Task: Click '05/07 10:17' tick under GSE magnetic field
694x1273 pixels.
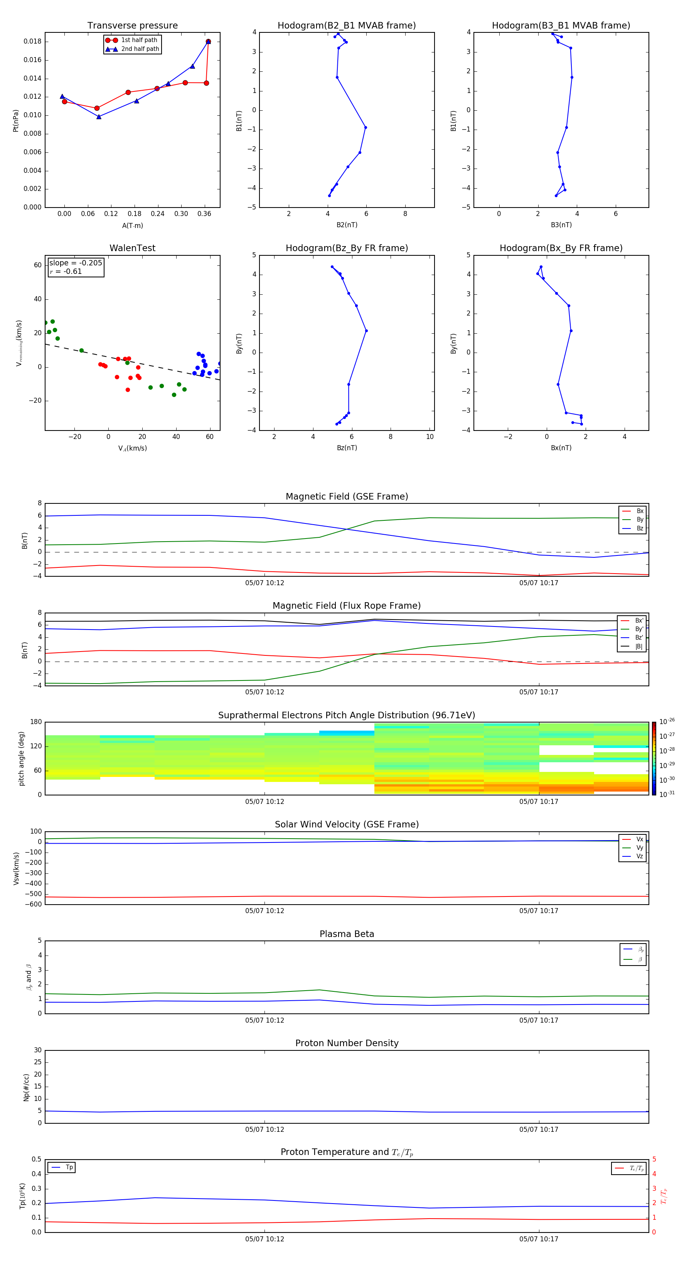Action: coord(539,583)
